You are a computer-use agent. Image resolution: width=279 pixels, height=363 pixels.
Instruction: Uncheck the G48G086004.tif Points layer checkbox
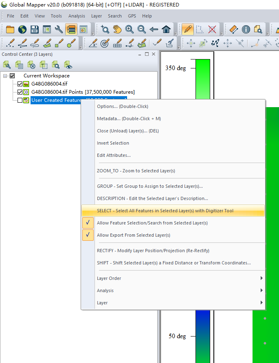20,92
